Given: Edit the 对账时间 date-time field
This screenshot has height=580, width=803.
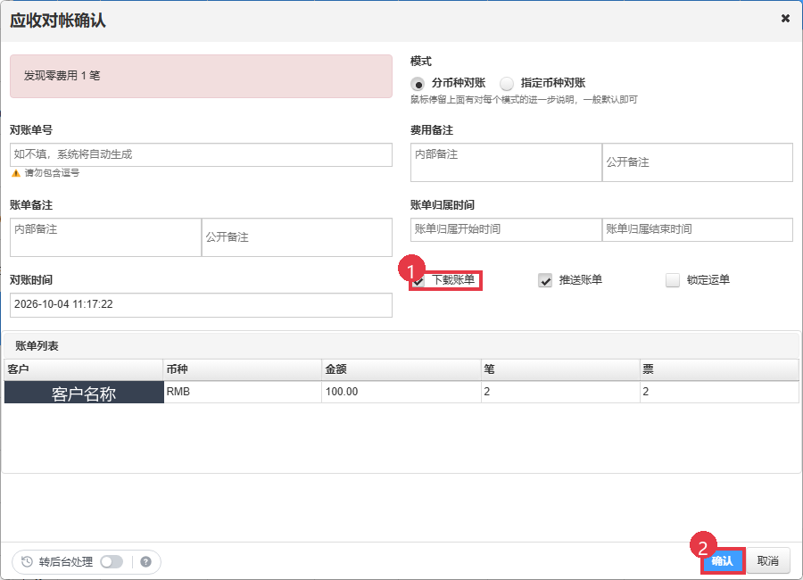Looking at the screenshot, I should pos(201,305).
